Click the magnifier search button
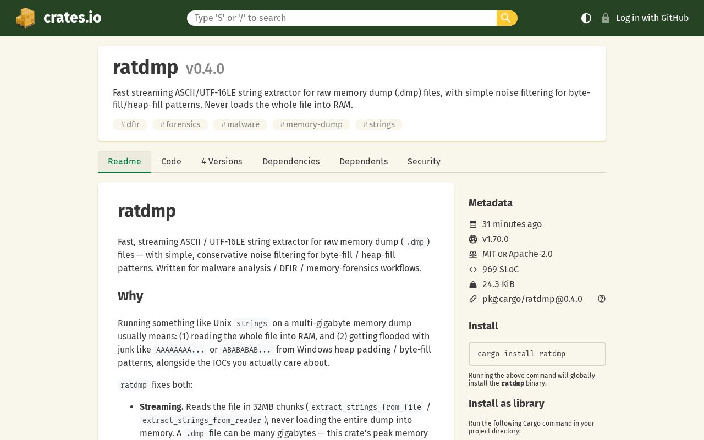The width and height of the screenshot is (704, 440). (507, 18)
